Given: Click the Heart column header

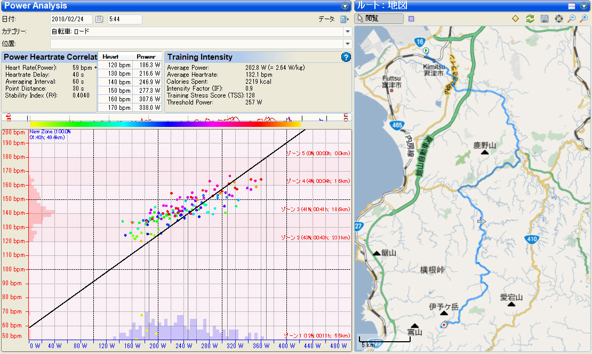Looking at the screenshot, I should coord(110,57).
